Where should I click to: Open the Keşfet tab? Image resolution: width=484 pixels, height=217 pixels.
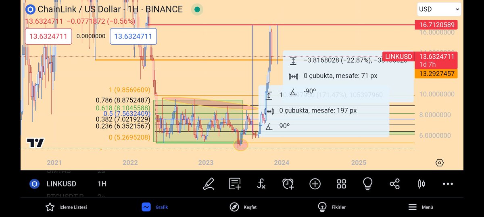[x=243, y=207]
